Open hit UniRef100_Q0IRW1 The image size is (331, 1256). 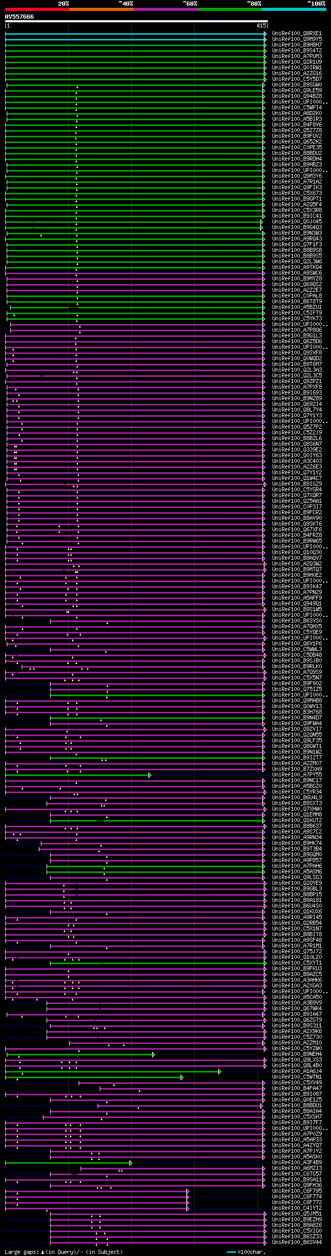point(297,67)
